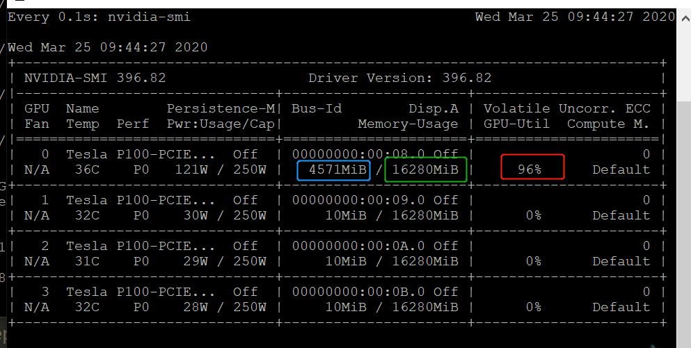The image size is (691, 348).
Task: Click the "Volatile Uncorr. ECC" header
Action: (x=566, y=108)
